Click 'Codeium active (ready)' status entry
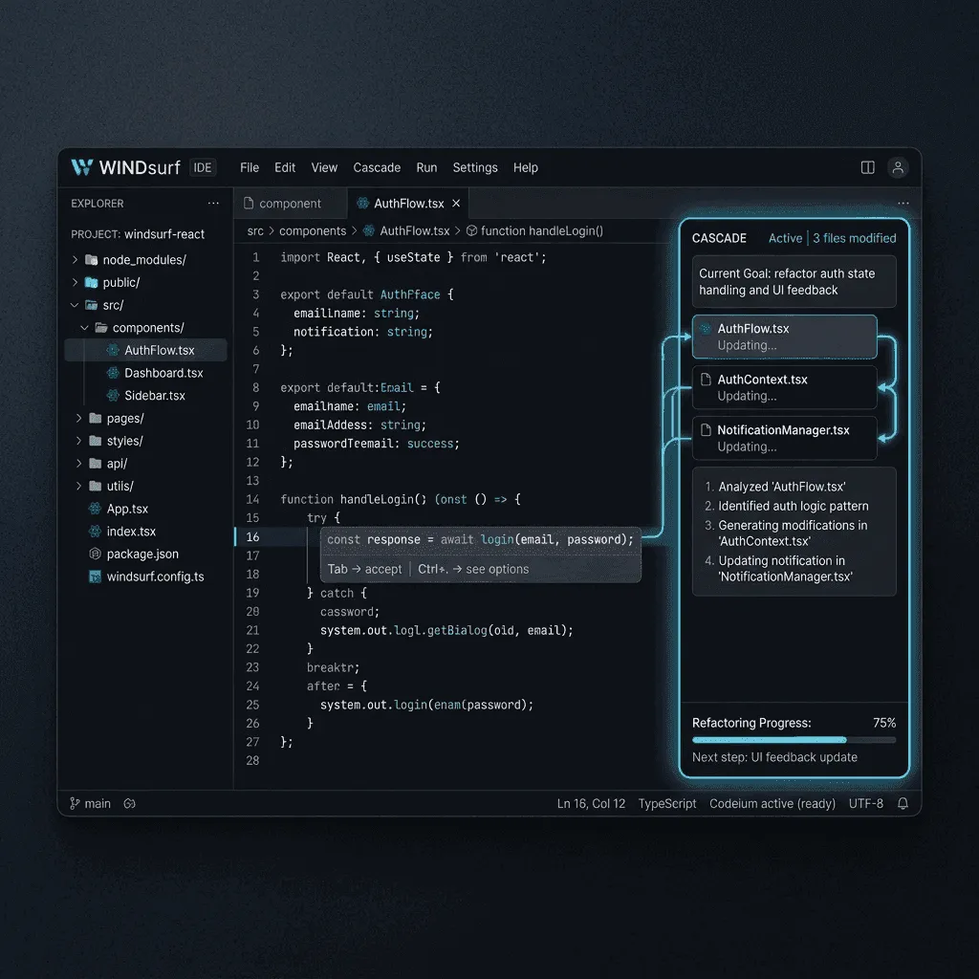Screen dimensions: 979x979 pyautogui.click(x=772, y=803)
